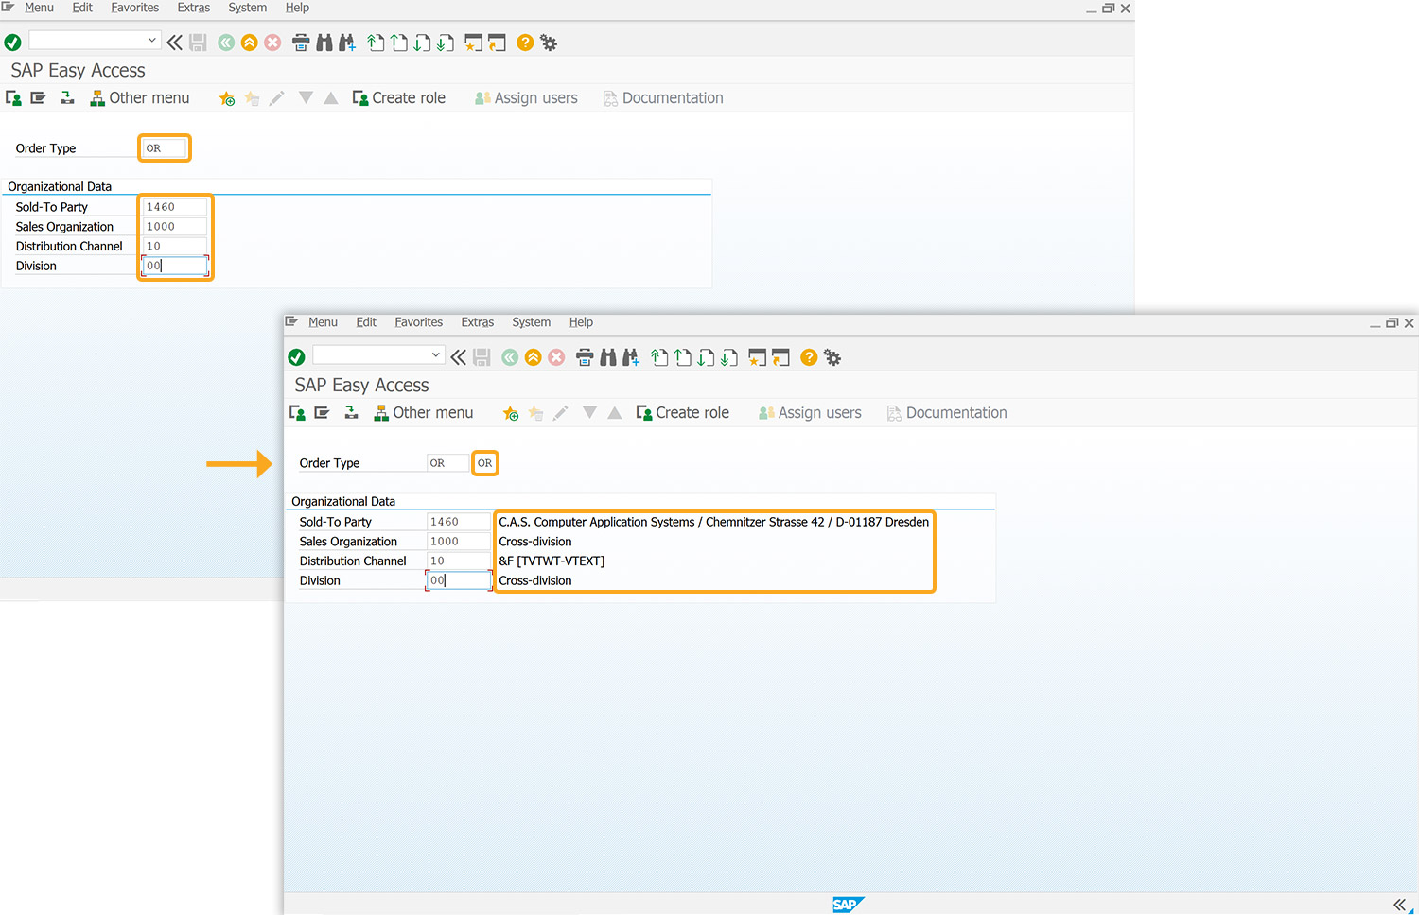Click Find binoculars icon in front window
1419x915 pixels.
tap(608, 357)
